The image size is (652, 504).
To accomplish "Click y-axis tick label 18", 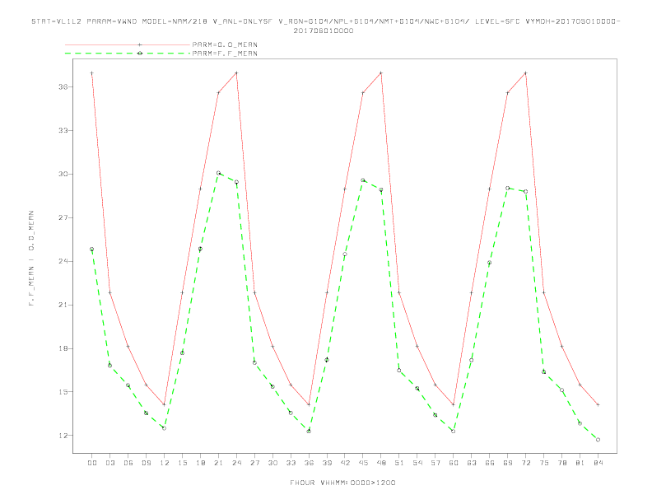I will pos(63,348).
